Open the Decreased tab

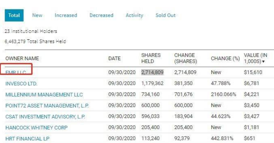101,15
